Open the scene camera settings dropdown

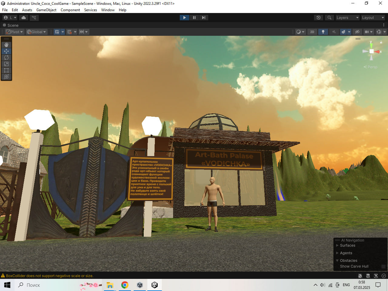point(369,32)
